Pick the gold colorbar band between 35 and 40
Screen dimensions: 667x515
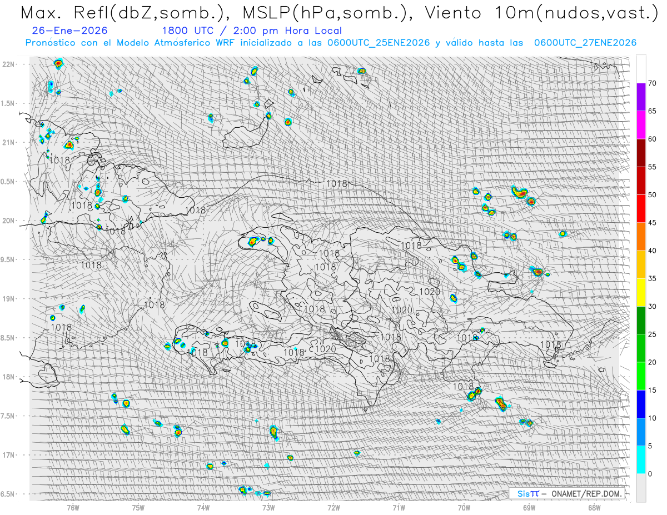[641, 264]
